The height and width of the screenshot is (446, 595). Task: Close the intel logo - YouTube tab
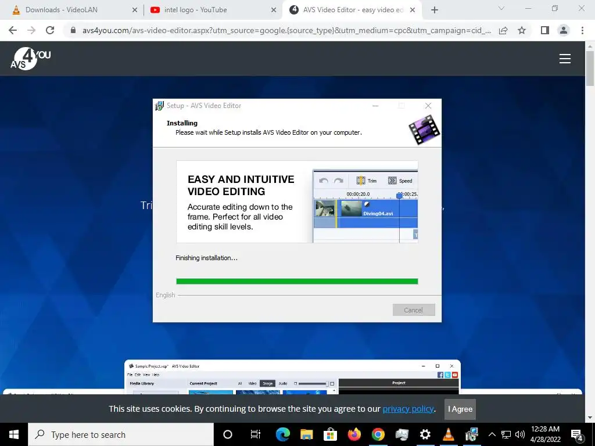(274, 10)
